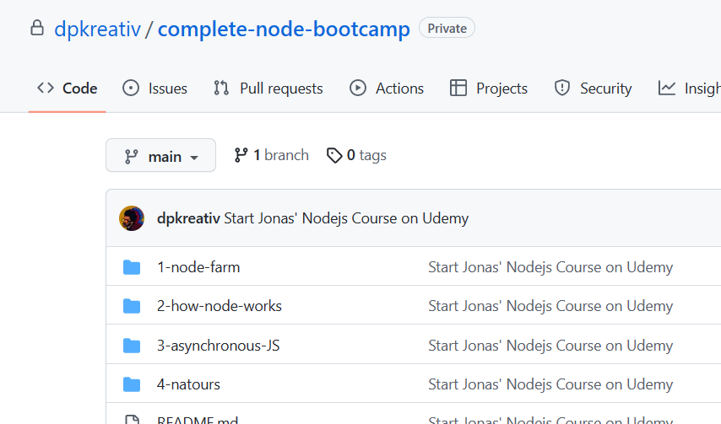Switch to the Code tab

pyautogui.click(x=68, y=89)
